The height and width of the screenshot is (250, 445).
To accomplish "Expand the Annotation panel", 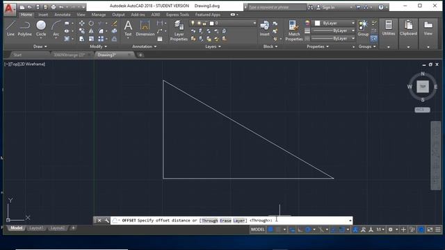I will click(x=145, y=47).
